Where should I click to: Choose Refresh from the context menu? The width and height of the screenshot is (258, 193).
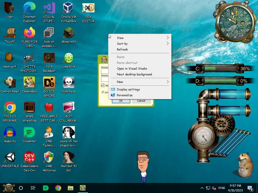(140, 50)
